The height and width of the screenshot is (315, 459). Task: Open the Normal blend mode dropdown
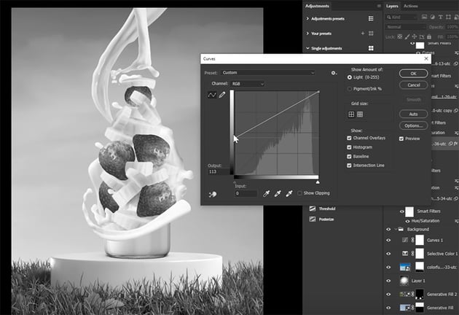click(405, 27)
